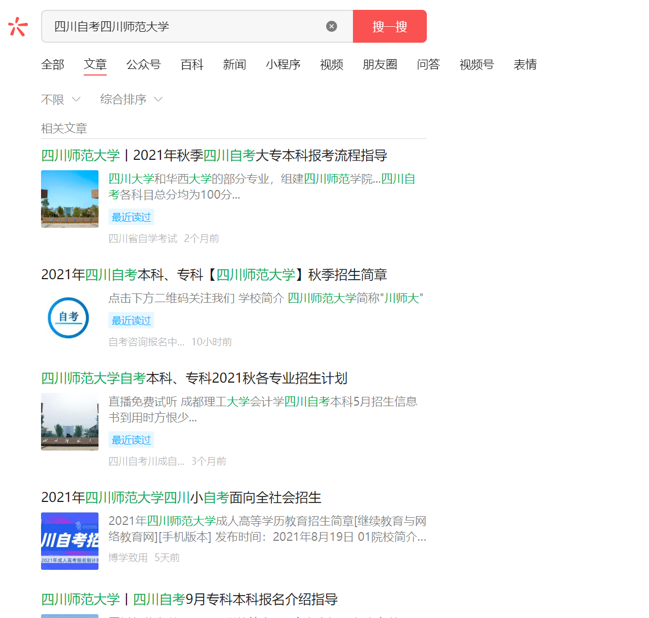Expand the 不限 time filter dropdown
The image size is (649, 618).
click(x=61, y=99)
